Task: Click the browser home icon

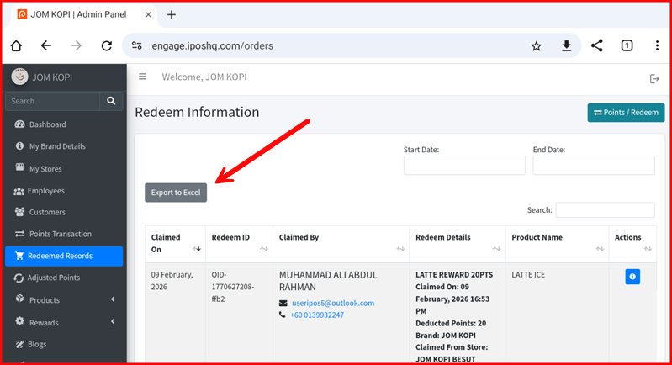Action: [16, 46]
